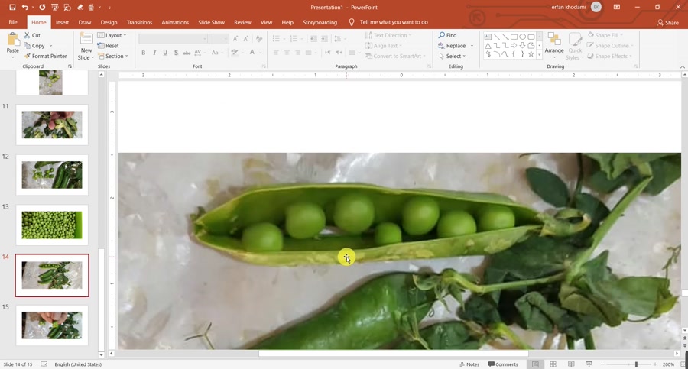Viewport: 688px width, 369px height.
Task: Expand the Layout dropdown
Action: coord(112,36)
